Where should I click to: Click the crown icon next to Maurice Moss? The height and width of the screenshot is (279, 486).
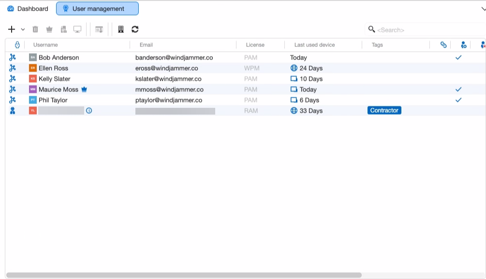pyautogui.click(x=84, y=89)
